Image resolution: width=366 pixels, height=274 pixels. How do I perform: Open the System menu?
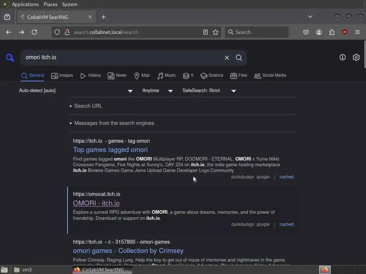click(x=70, y=4)
